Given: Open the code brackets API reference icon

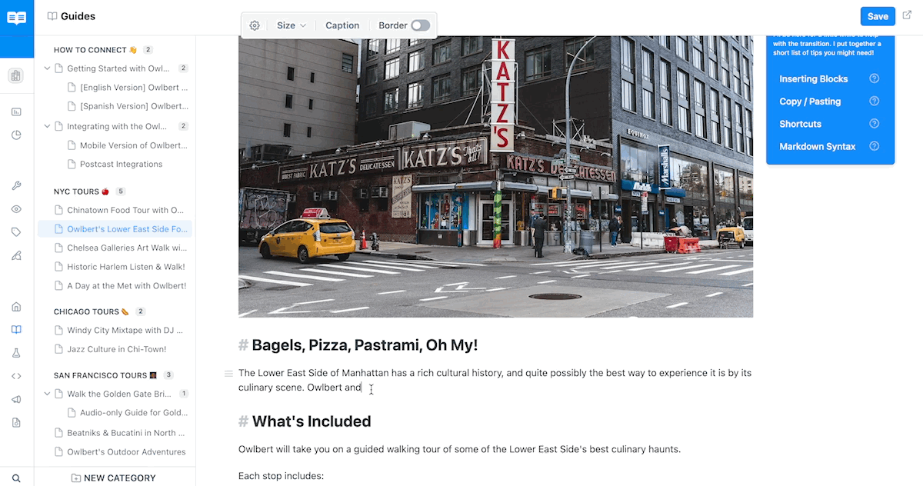Looking at the screenshot, I should [16, 376].
